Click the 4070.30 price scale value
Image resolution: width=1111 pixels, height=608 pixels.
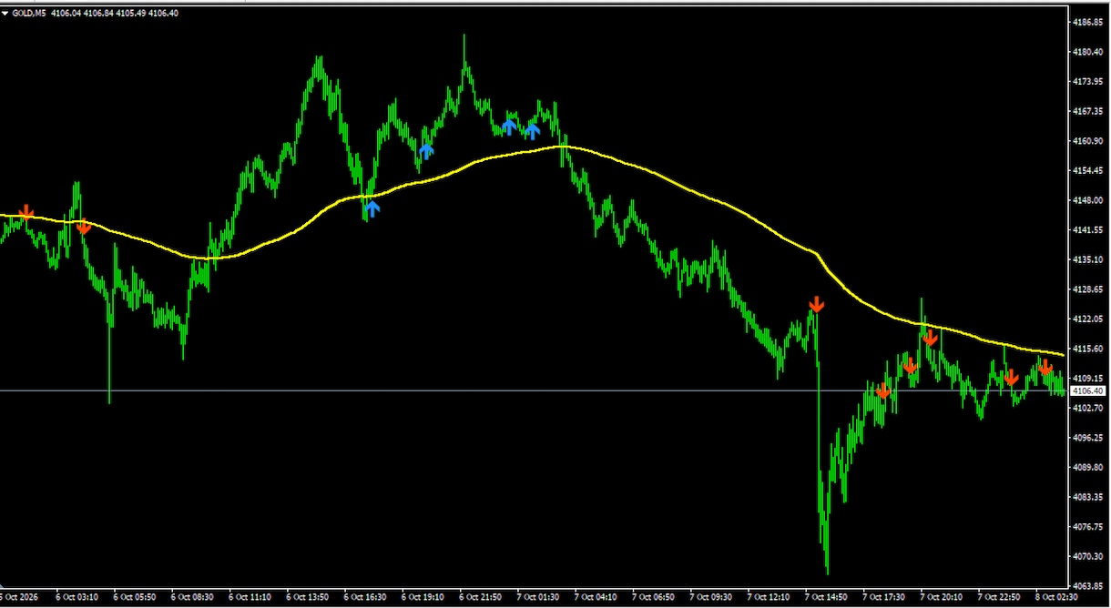pos(1088,556)
